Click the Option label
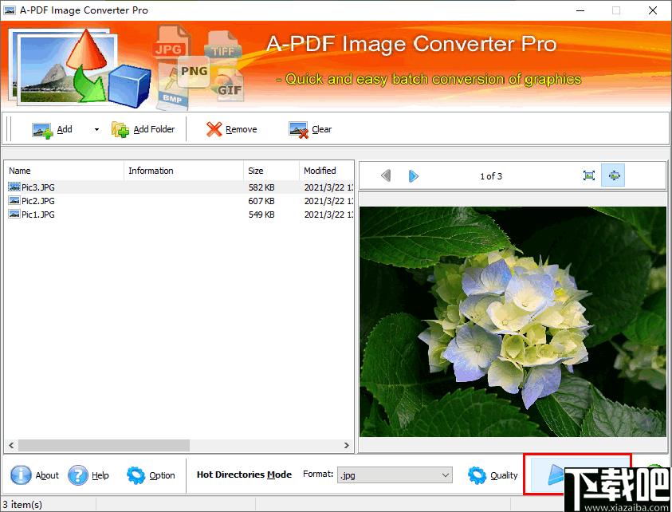Viewport: 672px width, 512px height. [x=162, y=475]
